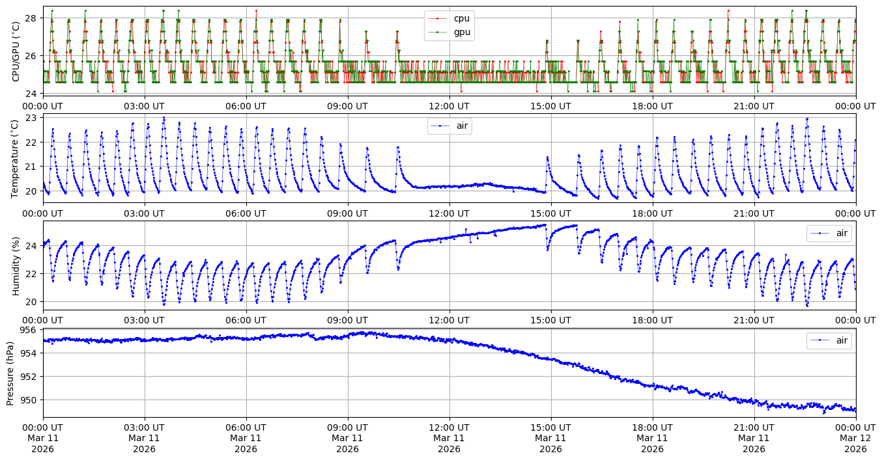The height and width of the screenshot is (460, 882).
Task: Select the air legend in Temperature plot
Action: pyautogui.click(x=456, y=126)
